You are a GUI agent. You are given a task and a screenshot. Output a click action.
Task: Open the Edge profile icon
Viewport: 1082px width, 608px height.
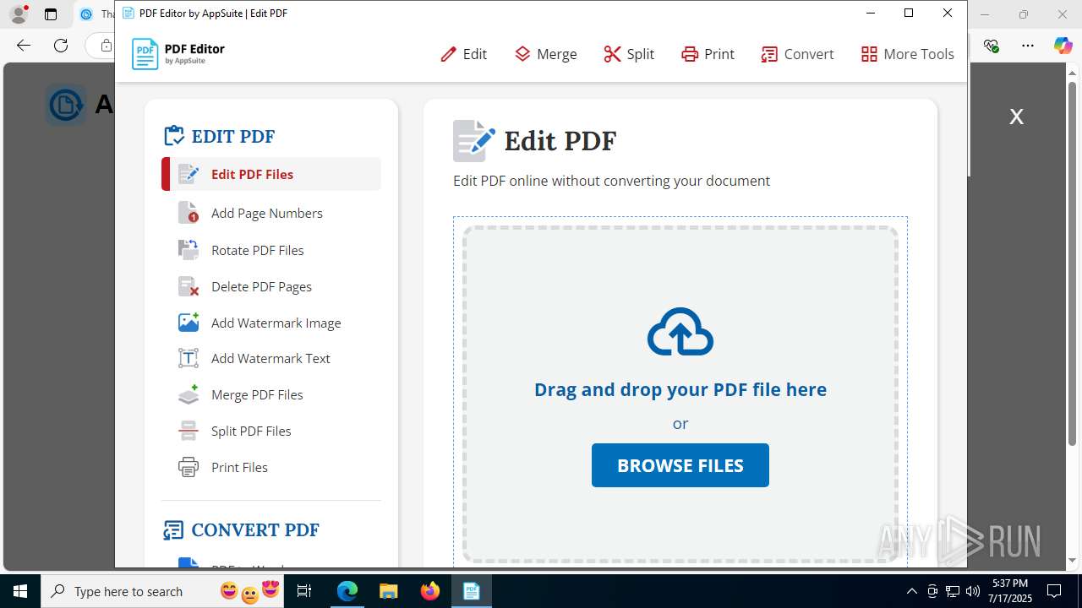(19, 14)
